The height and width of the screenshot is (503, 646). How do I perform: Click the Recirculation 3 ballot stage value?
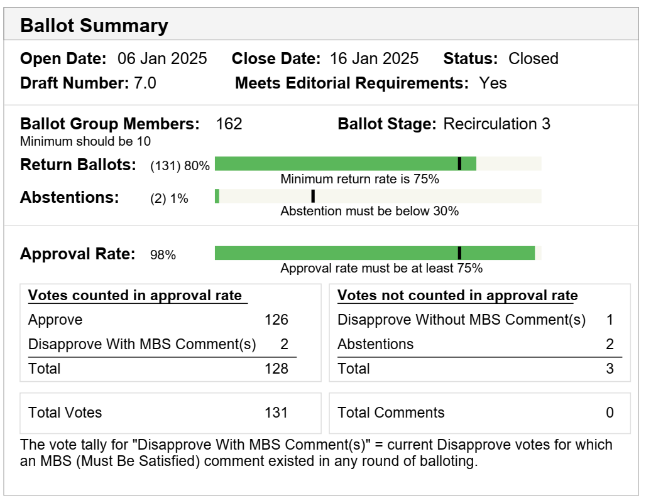(x=496, y=124)
